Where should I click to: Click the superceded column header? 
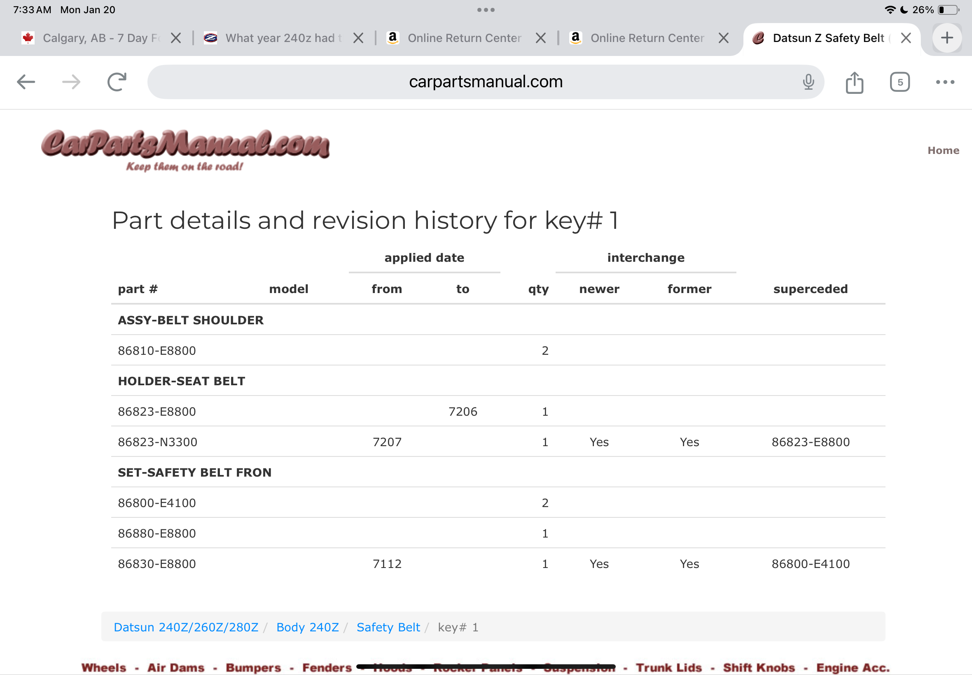811,289
